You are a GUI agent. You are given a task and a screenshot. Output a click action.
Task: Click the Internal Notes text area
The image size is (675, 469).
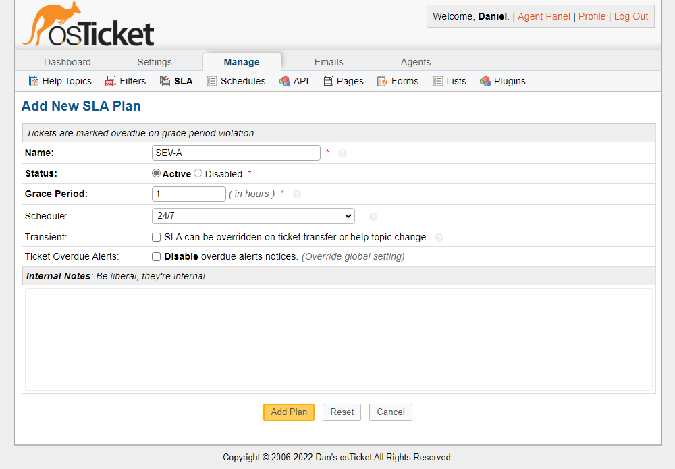coord(339,339)
